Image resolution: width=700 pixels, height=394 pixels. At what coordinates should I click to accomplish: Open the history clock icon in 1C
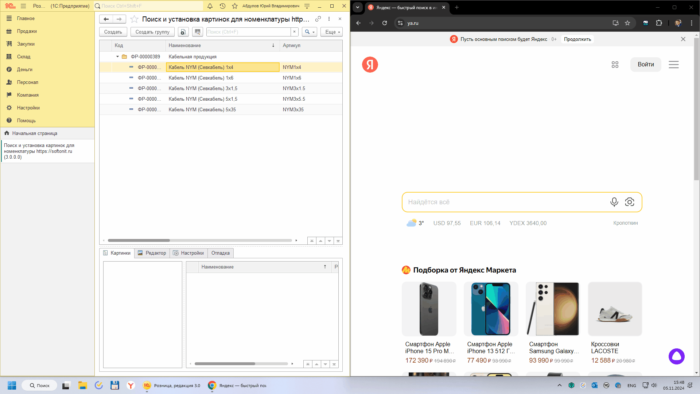click(222, 6)
